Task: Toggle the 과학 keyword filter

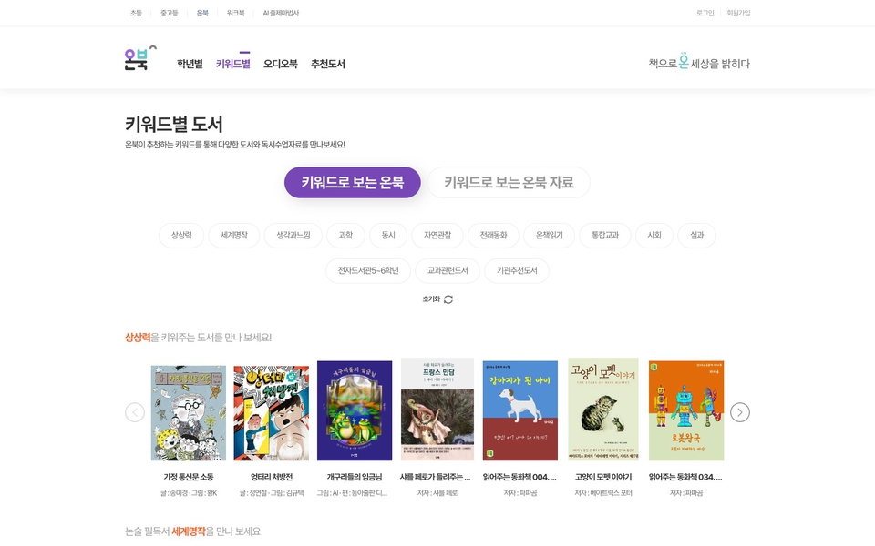Action: click(x=345, y=236)
